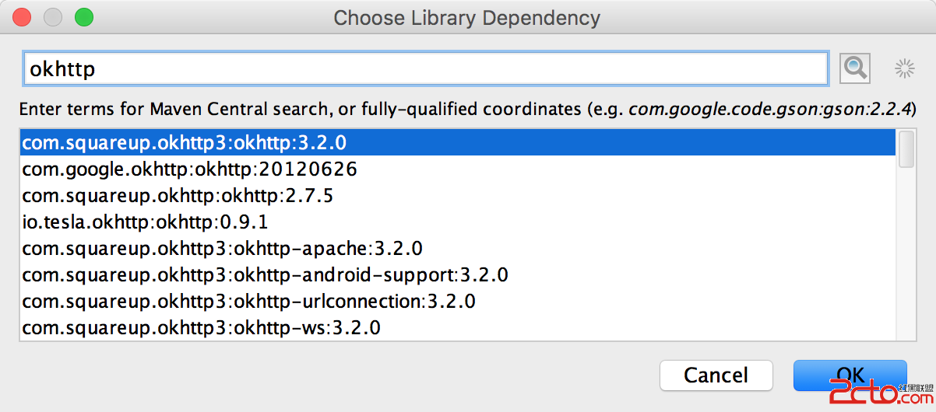Click the loading spinner icon
Viewport: 936px width, 412px height.
coord(904,68)
